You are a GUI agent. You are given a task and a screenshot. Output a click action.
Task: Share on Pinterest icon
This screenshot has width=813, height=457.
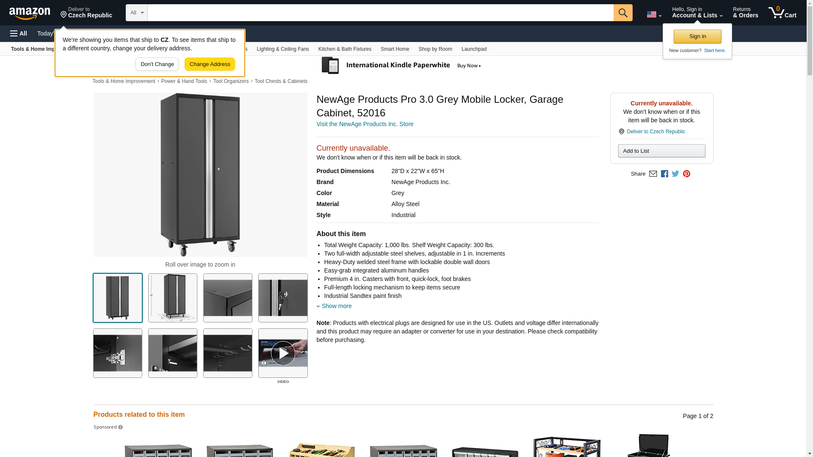tap(686, 174)
